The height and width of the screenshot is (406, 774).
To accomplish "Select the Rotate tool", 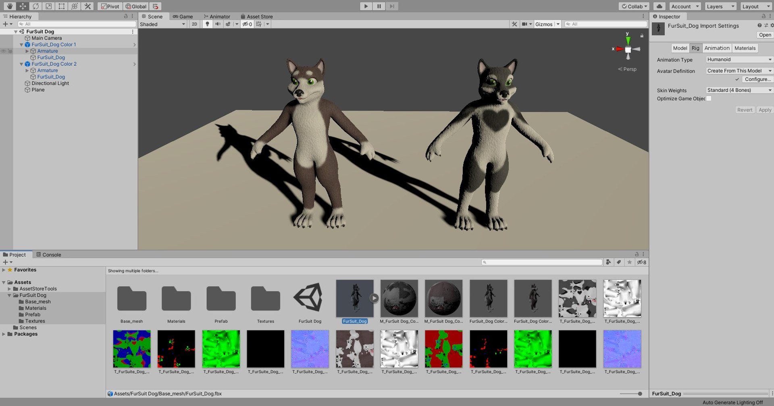I will point(35,6).
